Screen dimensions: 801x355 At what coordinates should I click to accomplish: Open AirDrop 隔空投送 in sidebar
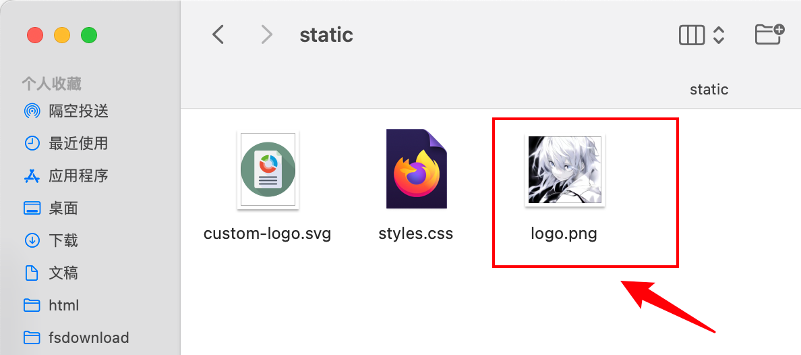click(66, 111)
